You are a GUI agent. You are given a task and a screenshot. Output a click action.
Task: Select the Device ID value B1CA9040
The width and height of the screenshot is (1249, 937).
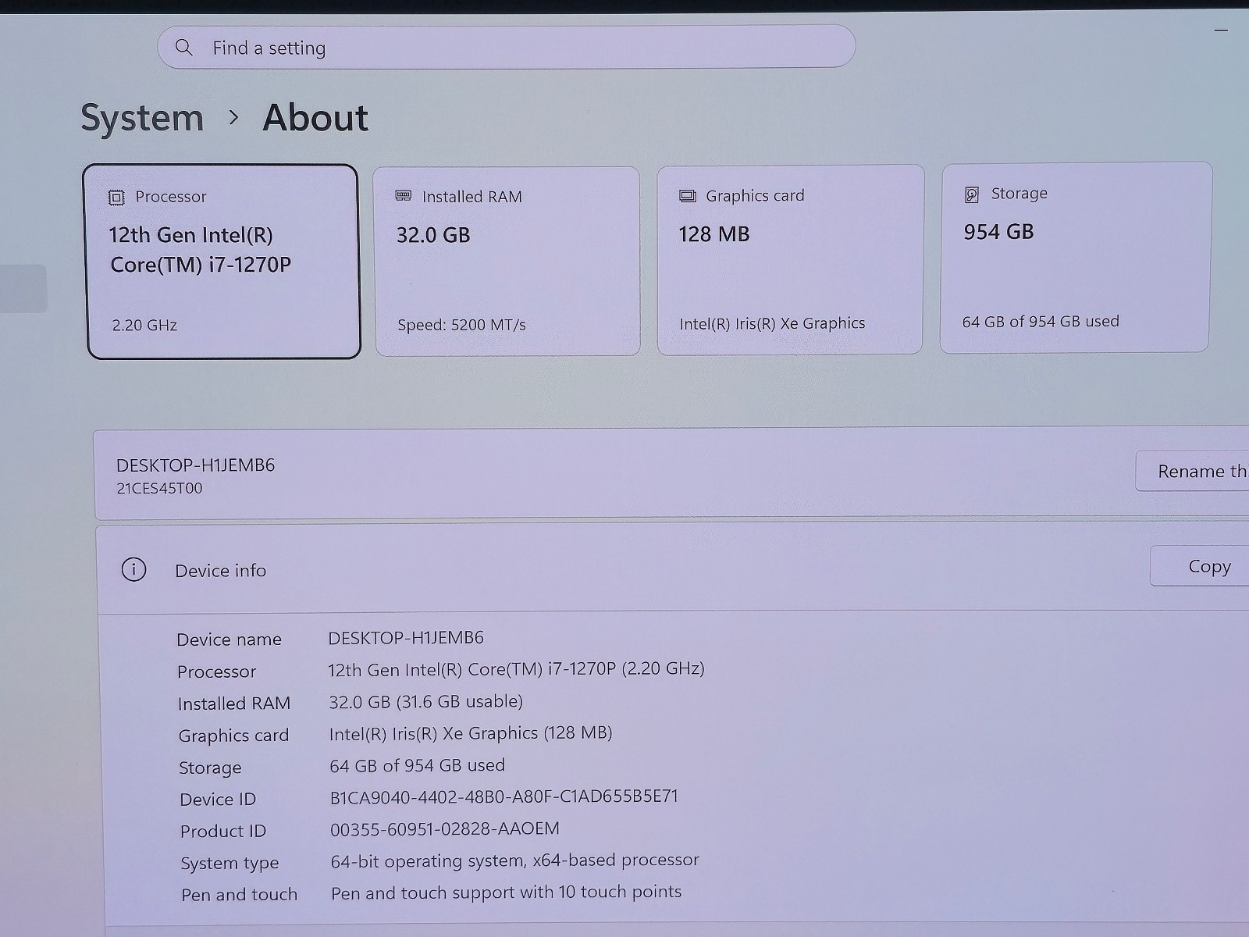pyautogui.click(x=504, y=796)
